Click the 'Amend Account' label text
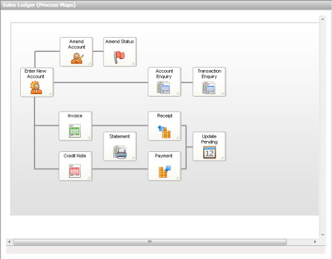This screenshot has height=259, width=332. 76,44
